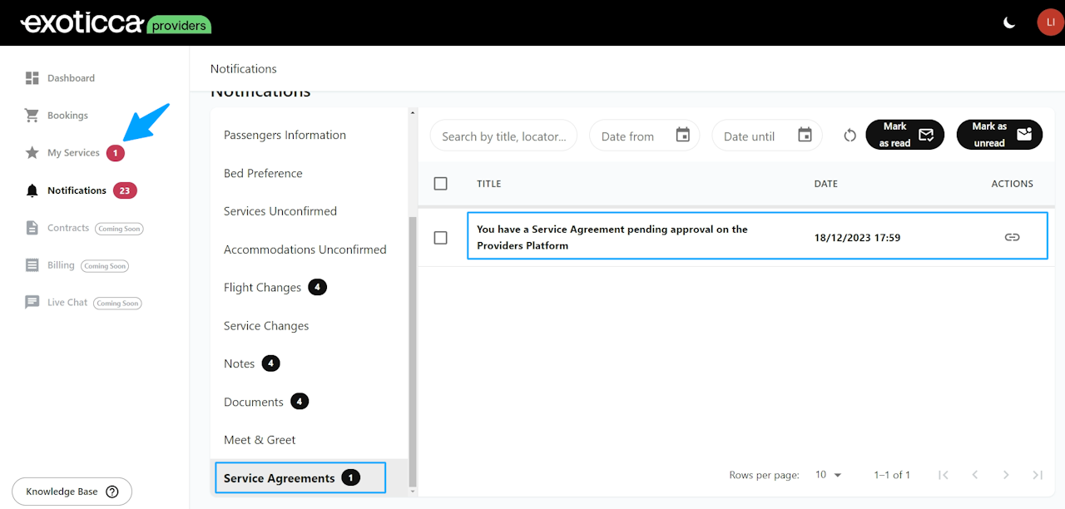The width and height of the screenshot is (1065, 509).
Task: Toggle dark mode moon icon
Action: click(1009, 22)
